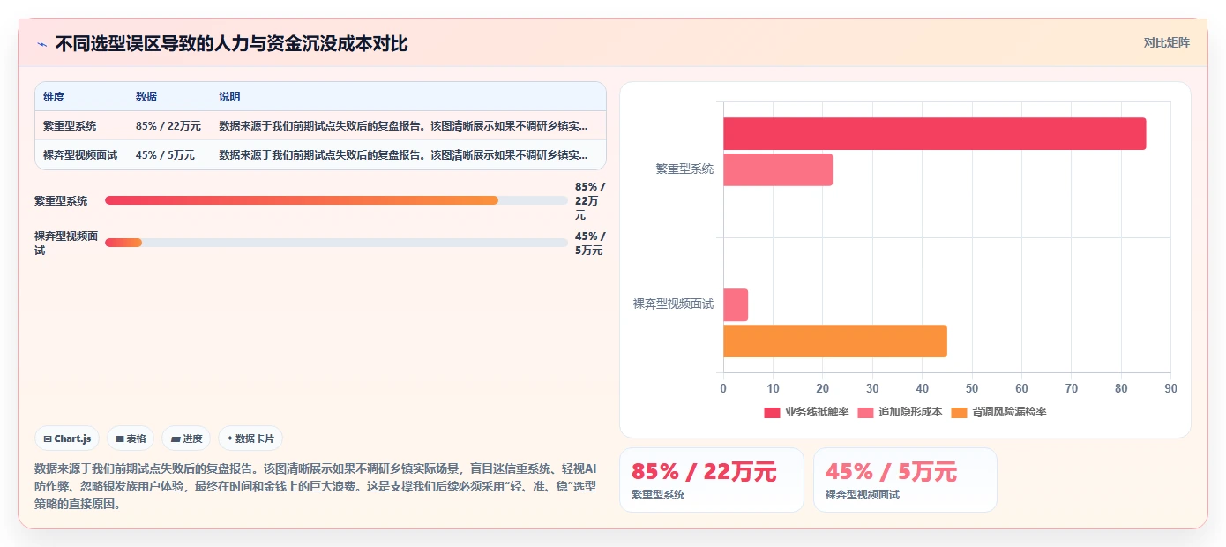Click the 背调风险漏检率 legend text
Screen dimensions: 1226x547
[1009, 412]
